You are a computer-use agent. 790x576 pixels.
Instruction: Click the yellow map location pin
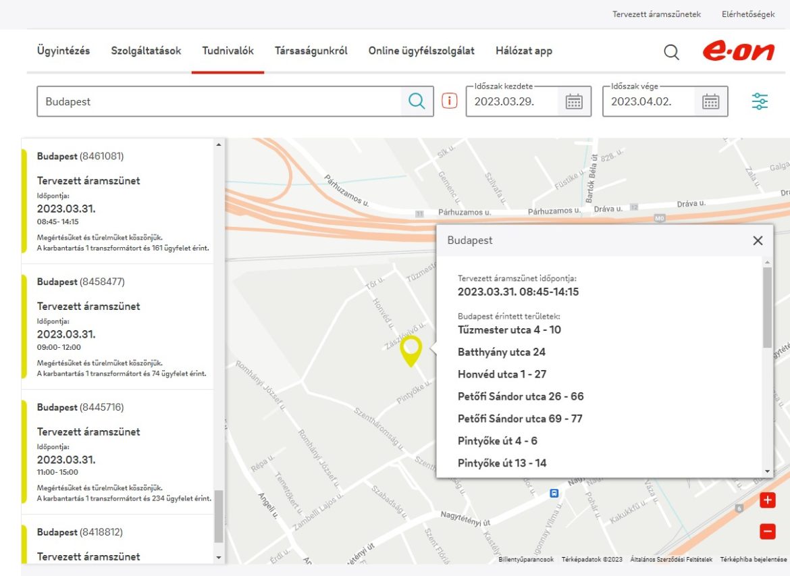click(411, 350)
